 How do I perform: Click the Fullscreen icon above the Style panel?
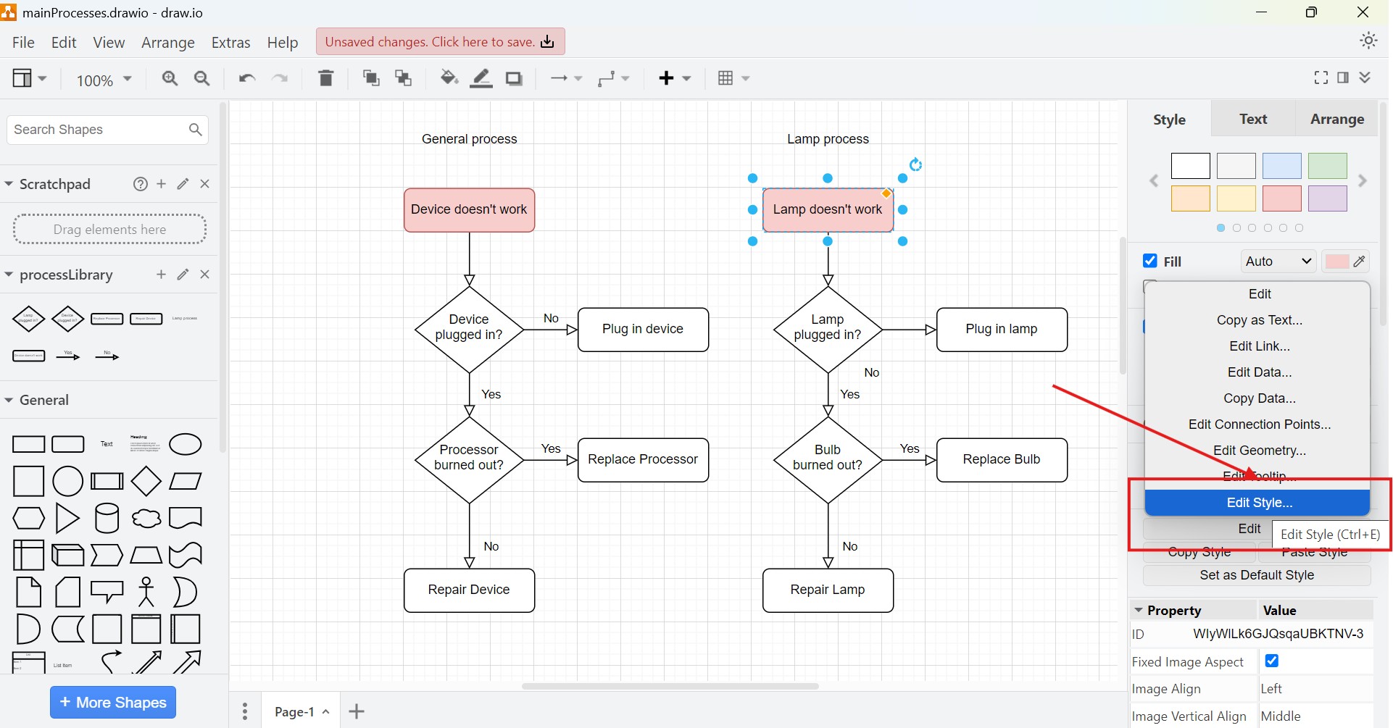pos(1321,78)
